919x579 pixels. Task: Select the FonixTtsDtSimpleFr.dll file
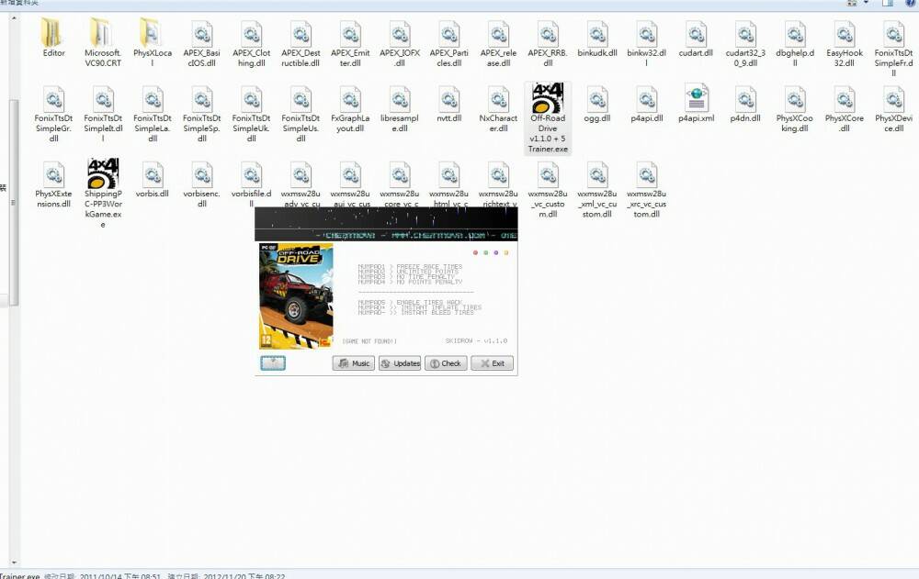893,47
